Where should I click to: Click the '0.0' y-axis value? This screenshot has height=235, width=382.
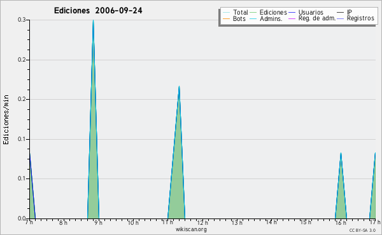click(x=22, y=218)
